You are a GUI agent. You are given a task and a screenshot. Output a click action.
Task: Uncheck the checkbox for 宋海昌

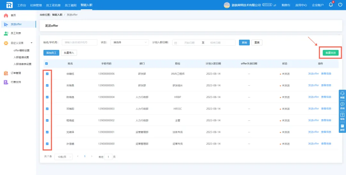point(47,85)
